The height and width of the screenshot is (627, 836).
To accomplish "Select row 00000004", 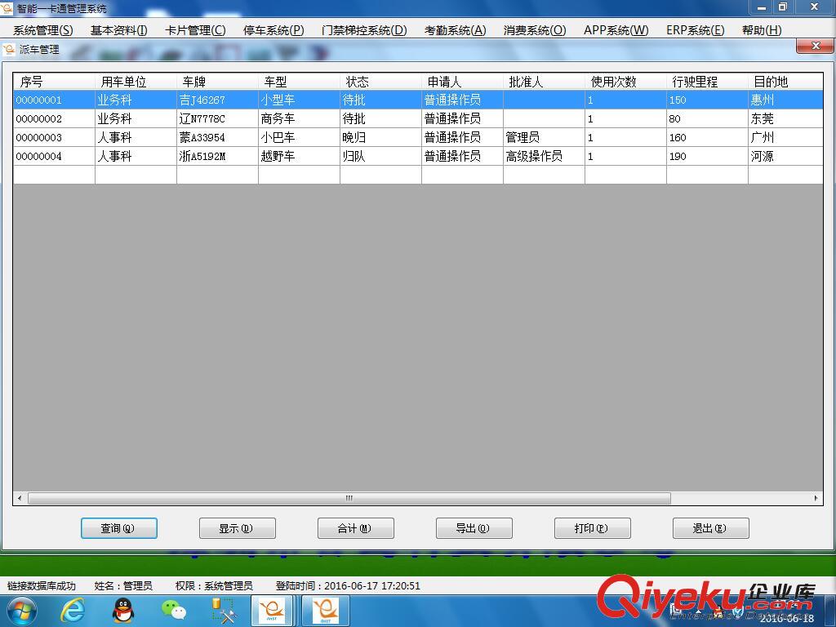I will coord(418,156).
